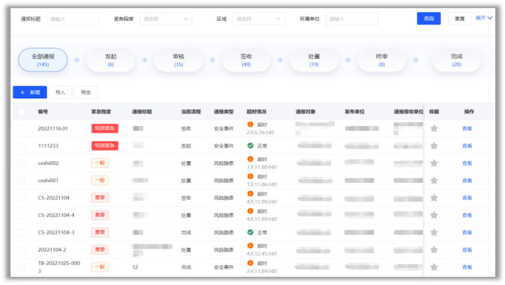
Task: Tick the select-all checkbox in table header
Action: coord(21,112)
